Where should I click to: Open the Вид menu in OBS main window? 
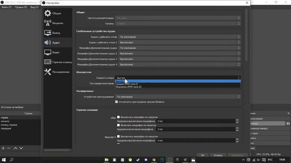(35, 7)
